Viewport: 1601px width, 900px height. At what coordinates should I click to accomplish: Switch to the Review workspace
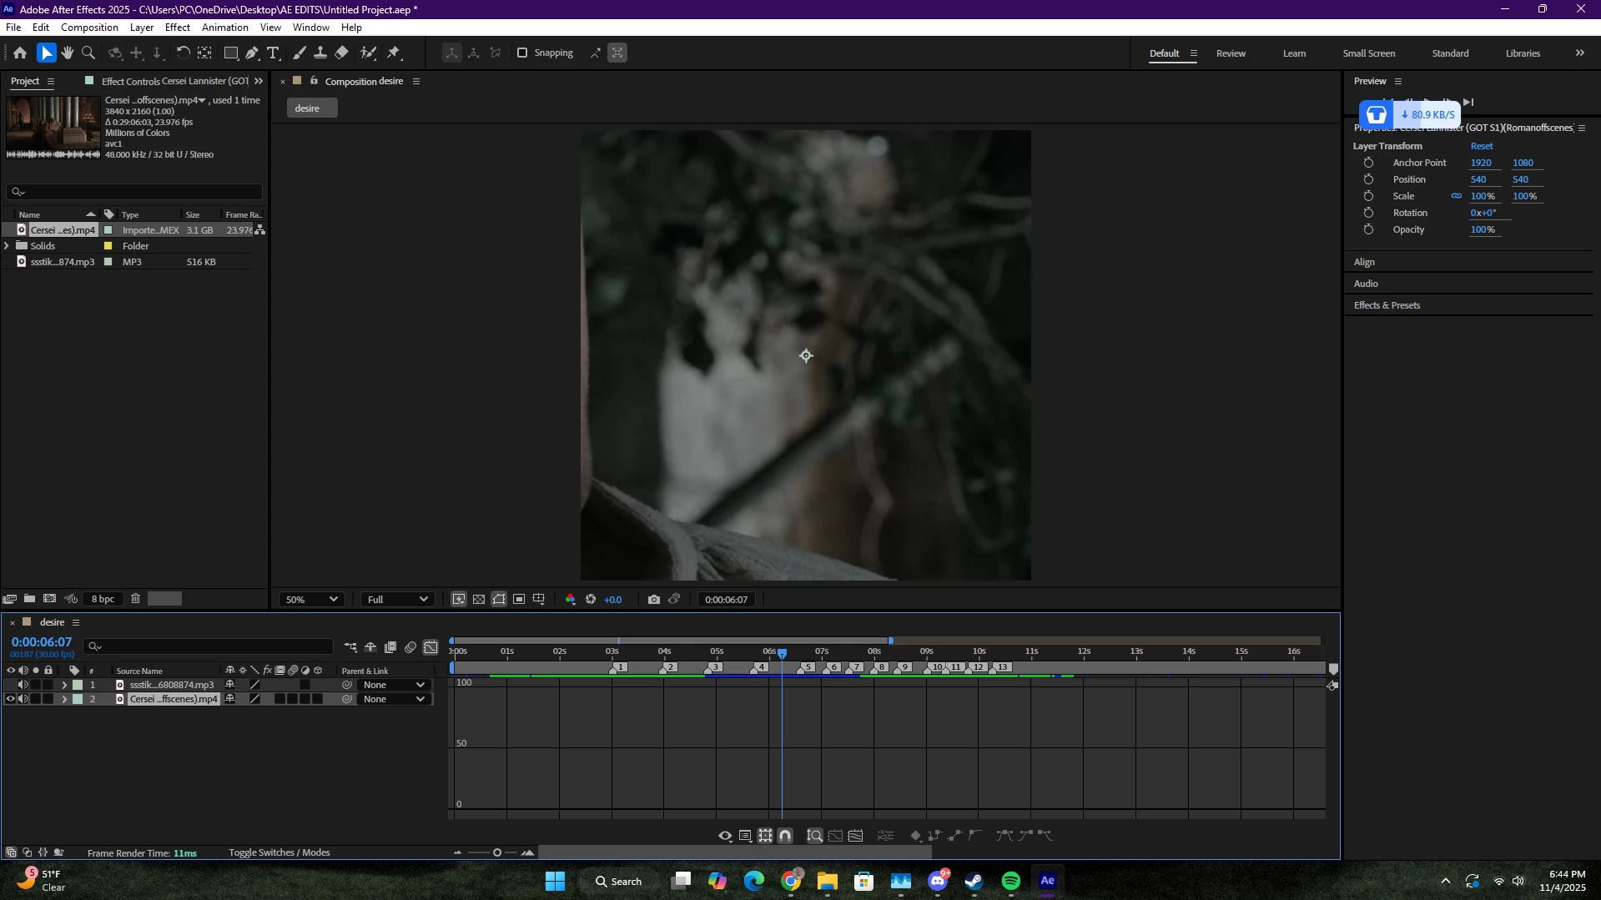tap(1231, 53)
